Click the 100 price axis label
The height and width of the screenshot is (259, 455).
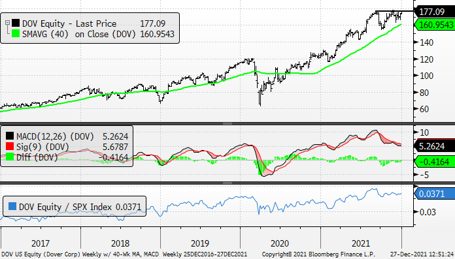tap(426, 76)
